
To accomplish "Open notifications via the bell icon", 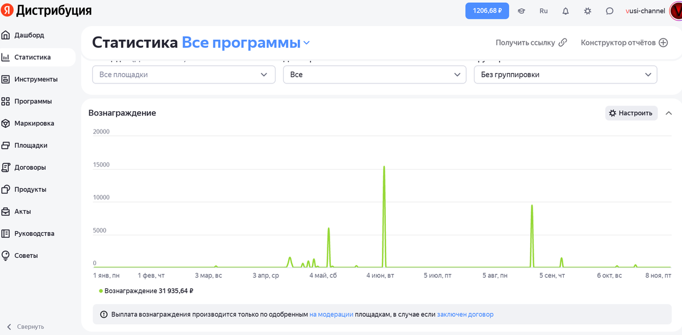I will (x=565, y=11).
